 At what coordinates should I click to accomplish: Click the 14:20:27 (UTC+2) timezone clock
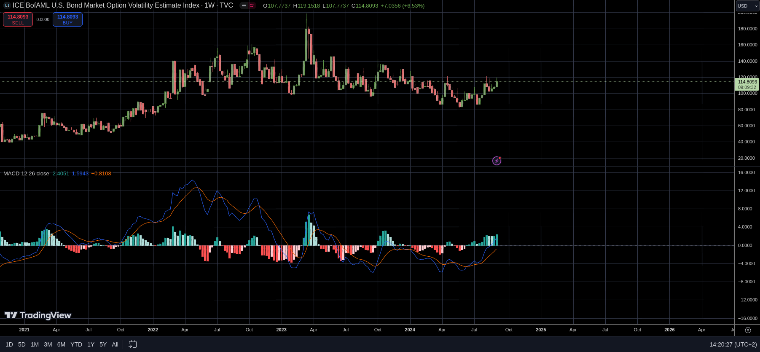733,344
